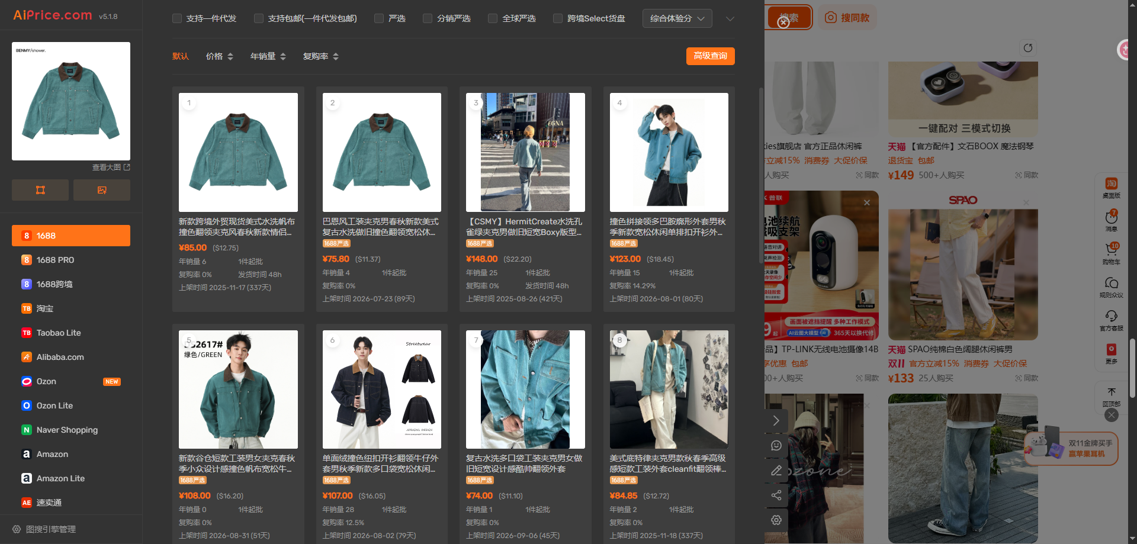Image resolution: width=1137 pixels, height=544 pixels.
Task: Click the 更多 more icon in right sidebar
Action: point(1112,349)
